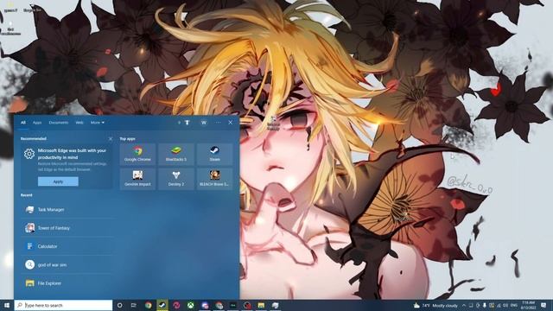The width and height of the screenshot is (553, 311).
Task: Click the 'Type here to search' box
Action: 63,305
